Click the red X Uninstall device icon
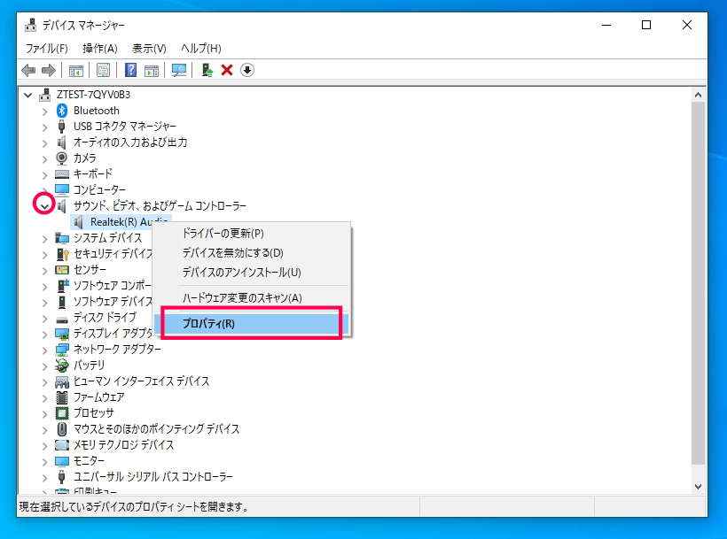The image size is (727, 539). coord(227,70)
